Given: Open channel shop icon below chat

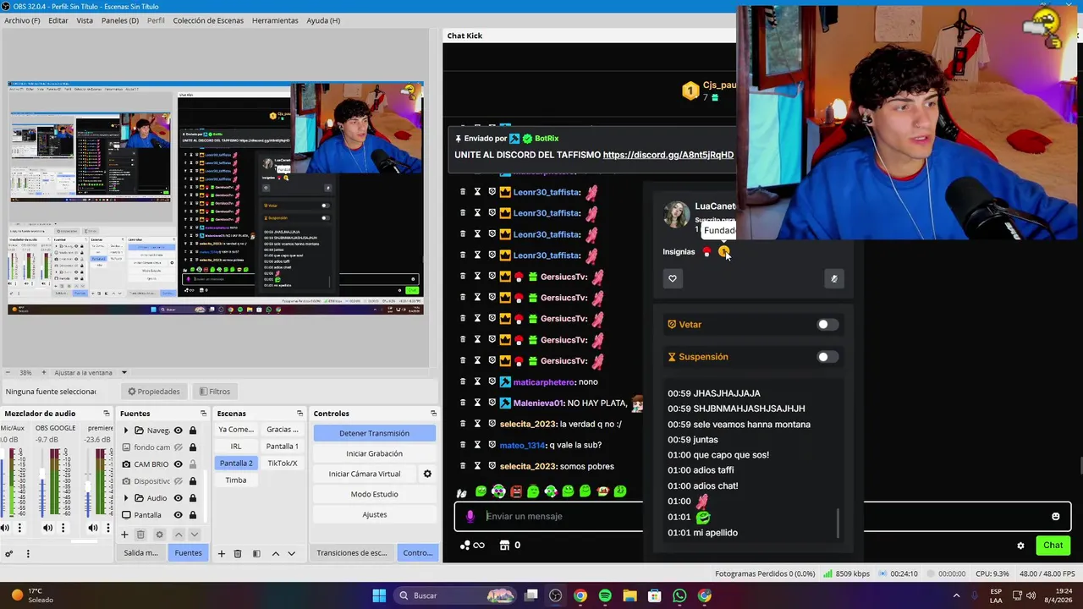Looking at the screenshot, I should [x=505, y=545].
